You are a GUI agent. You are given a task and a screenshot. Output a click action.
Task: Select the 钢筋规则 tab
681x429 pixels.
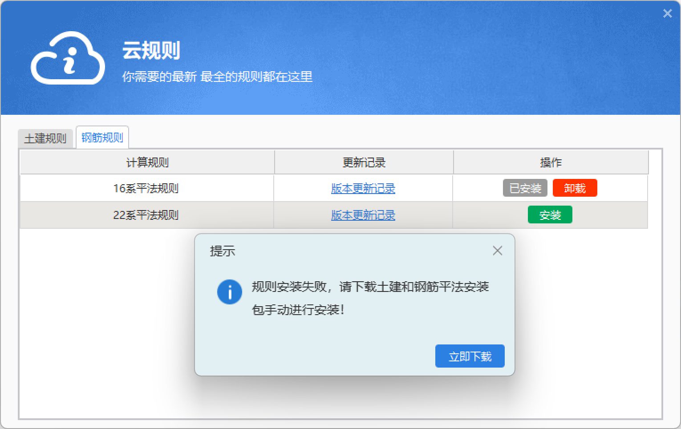(102, 138)
